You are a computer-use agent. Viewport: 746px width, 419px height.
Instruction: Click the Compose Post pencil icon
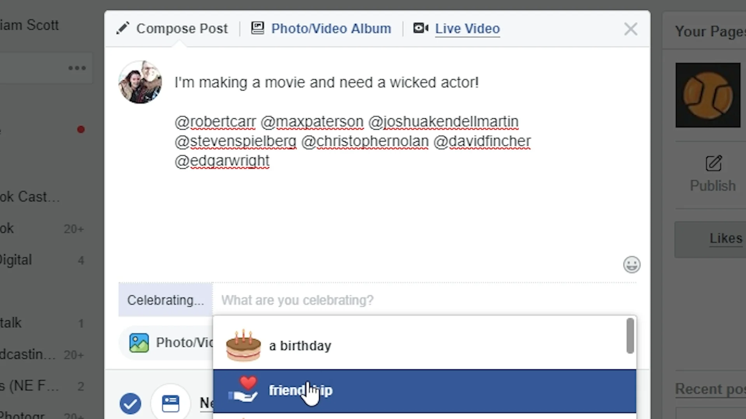123,28
